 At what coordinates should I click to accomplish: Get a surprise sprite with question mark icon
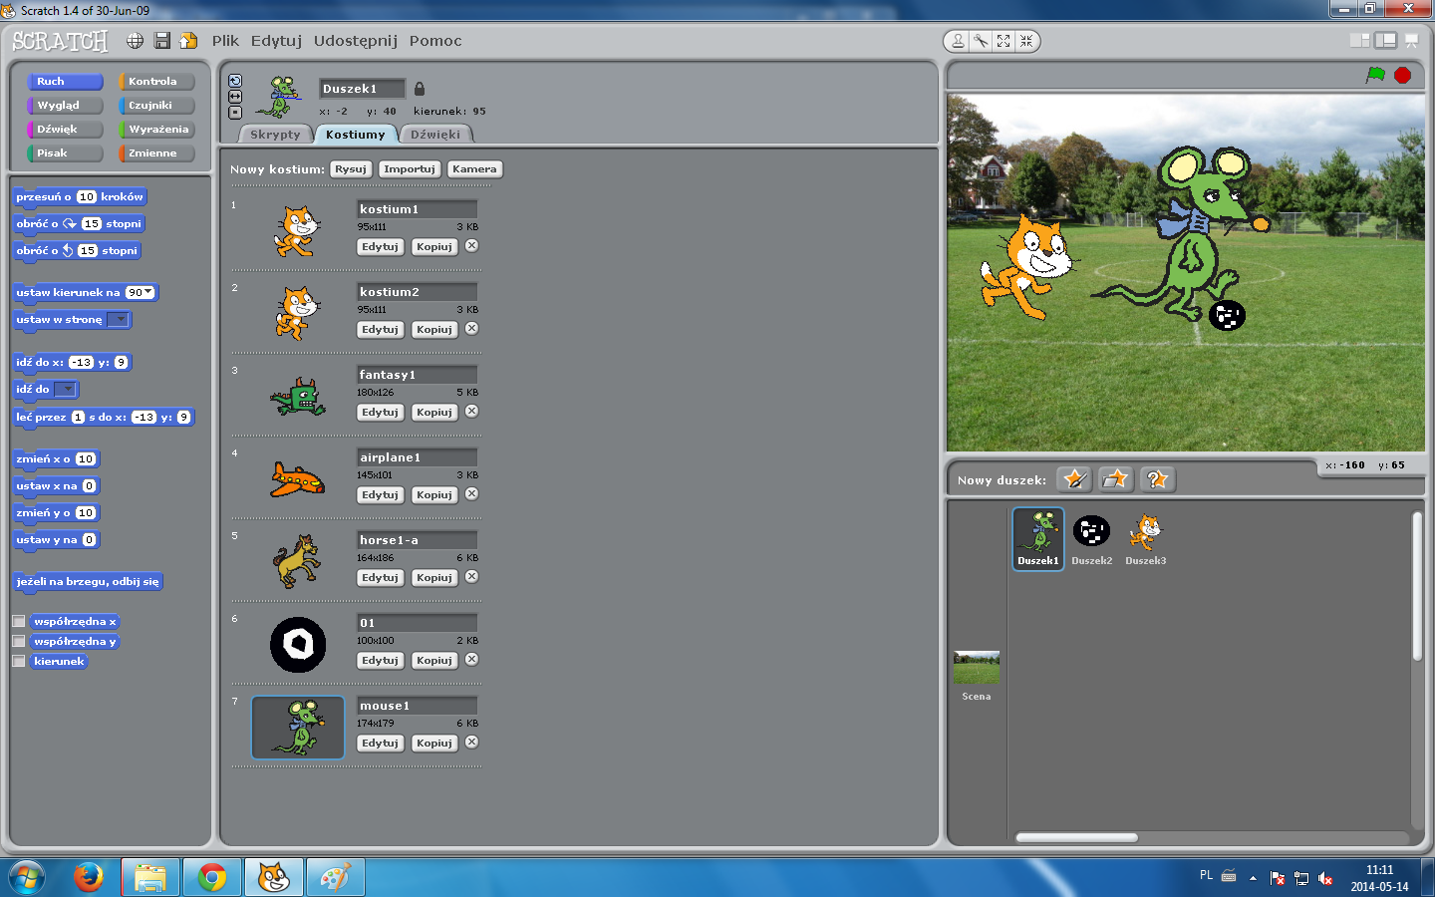1156,479
